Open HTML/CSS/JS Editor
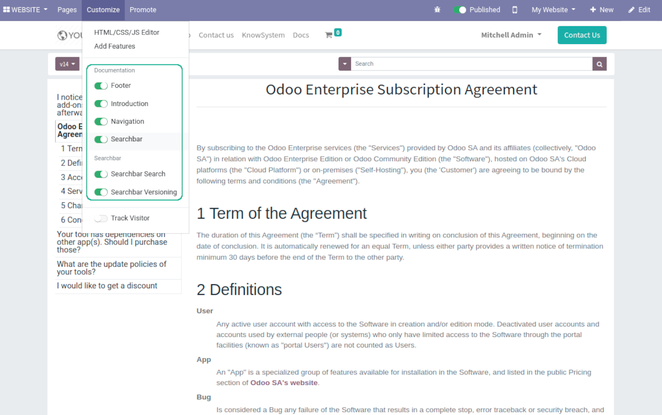Image resolution: width=662 pixels, height=415 pixels. [x=127, y=33]
